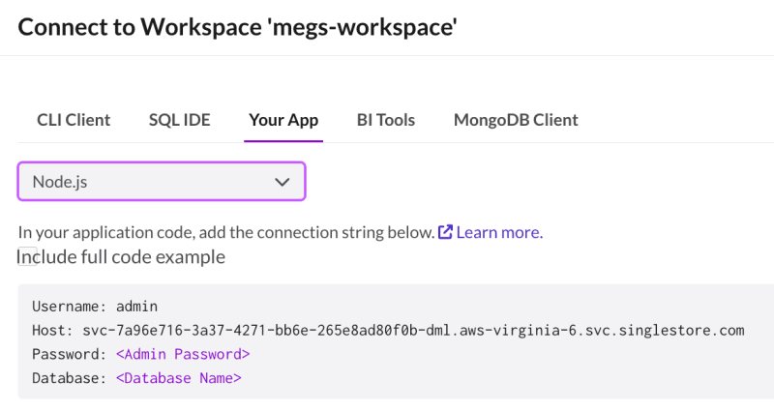Click the svc singlestore.com host address
Image resolution: width=774 pixels, height=411 pixels.
(413, 330)
